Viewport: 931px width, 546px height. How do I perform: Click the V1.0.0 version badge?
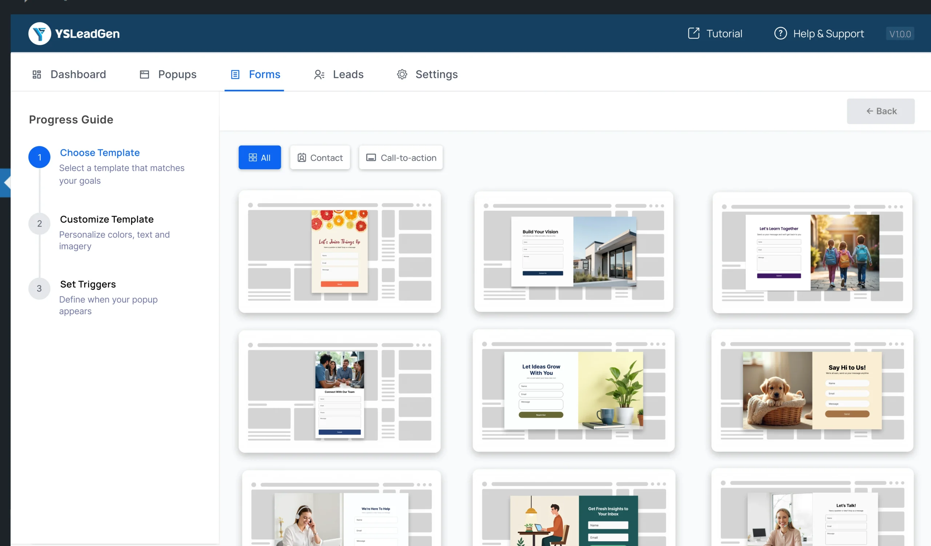pyautogui.click(x=900, y=33)
